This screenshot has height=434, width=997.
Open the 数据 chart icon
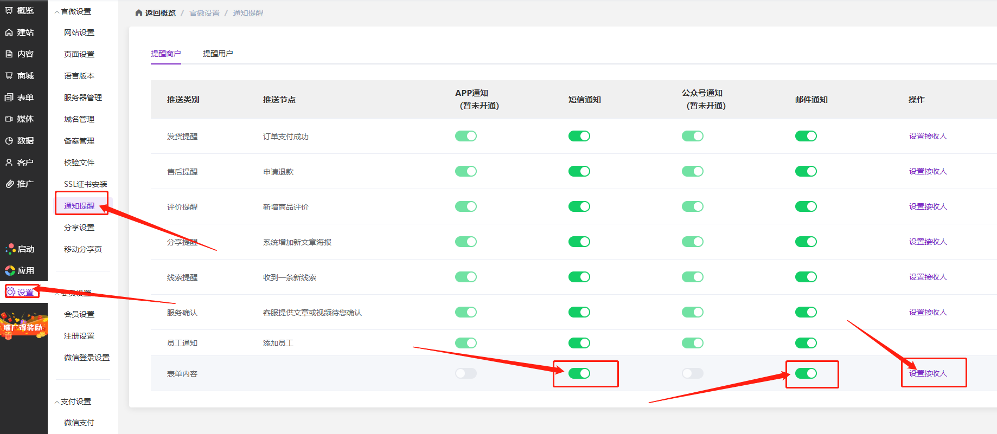tap(9, 141)
